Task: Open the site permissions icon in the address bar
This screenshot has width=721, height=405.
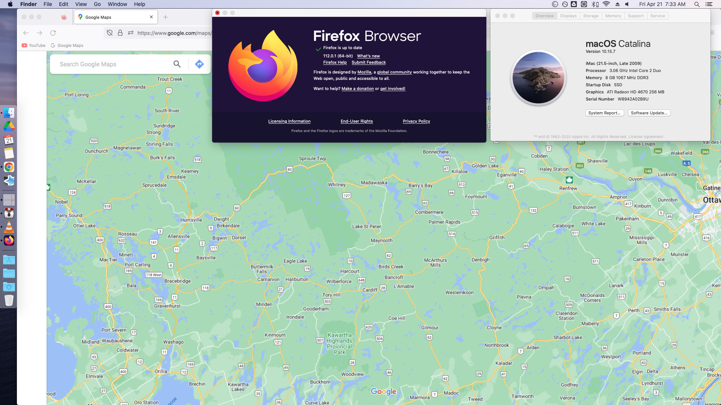Action: (x=131, y=33)
